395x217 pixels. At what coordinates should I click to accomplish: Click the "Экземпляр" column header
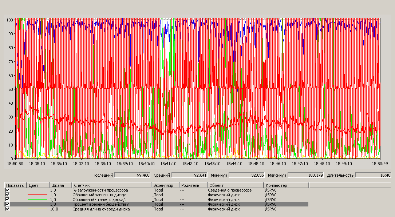165,185
